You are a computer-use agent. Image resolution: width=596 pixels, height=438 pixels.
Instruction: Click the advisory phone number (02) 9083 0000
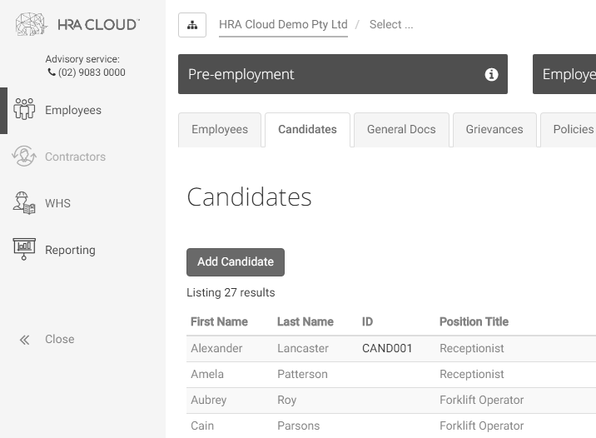(x=92, y=72)
